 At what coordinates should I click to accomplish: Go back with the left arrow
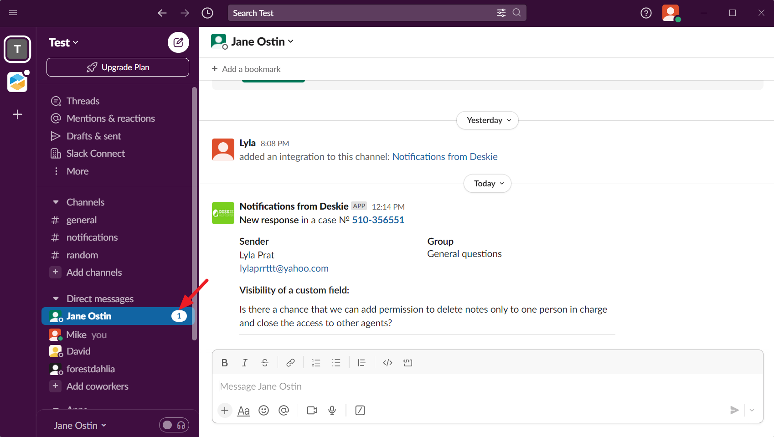click(162, 13)
